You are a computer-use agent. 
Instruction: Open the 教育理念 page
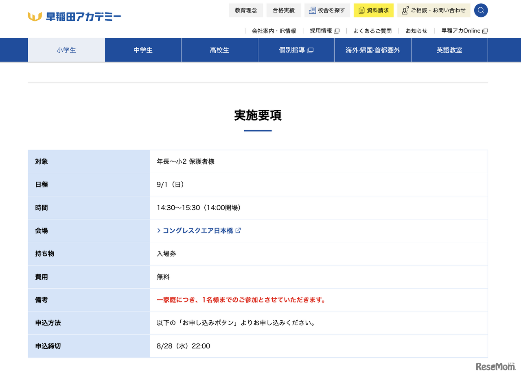click(246, 11)
